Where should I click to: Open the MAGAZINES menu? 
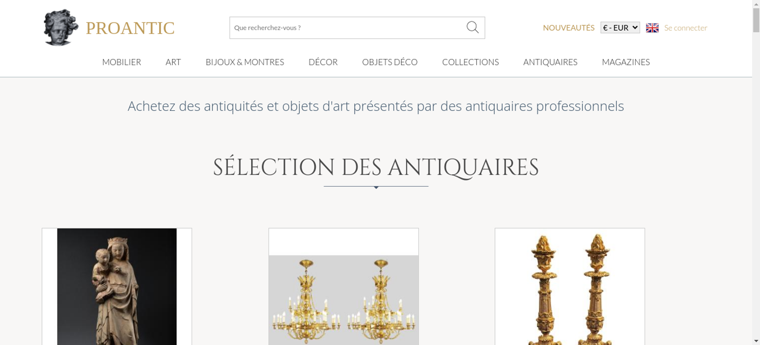(626, 62)
